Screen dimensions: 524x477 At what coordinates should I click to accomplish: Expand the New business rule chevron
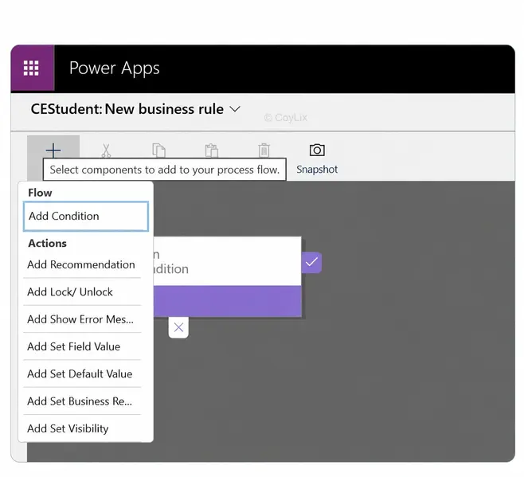coord(235,109)
